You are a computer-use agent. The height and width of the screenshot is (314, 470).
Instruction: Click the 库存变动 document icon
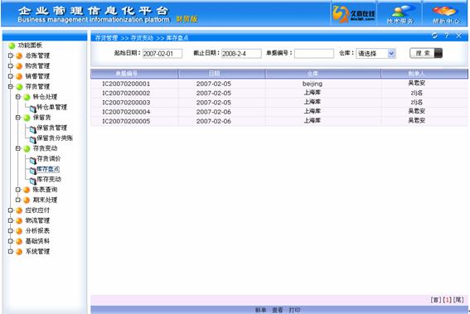[32, 181]
